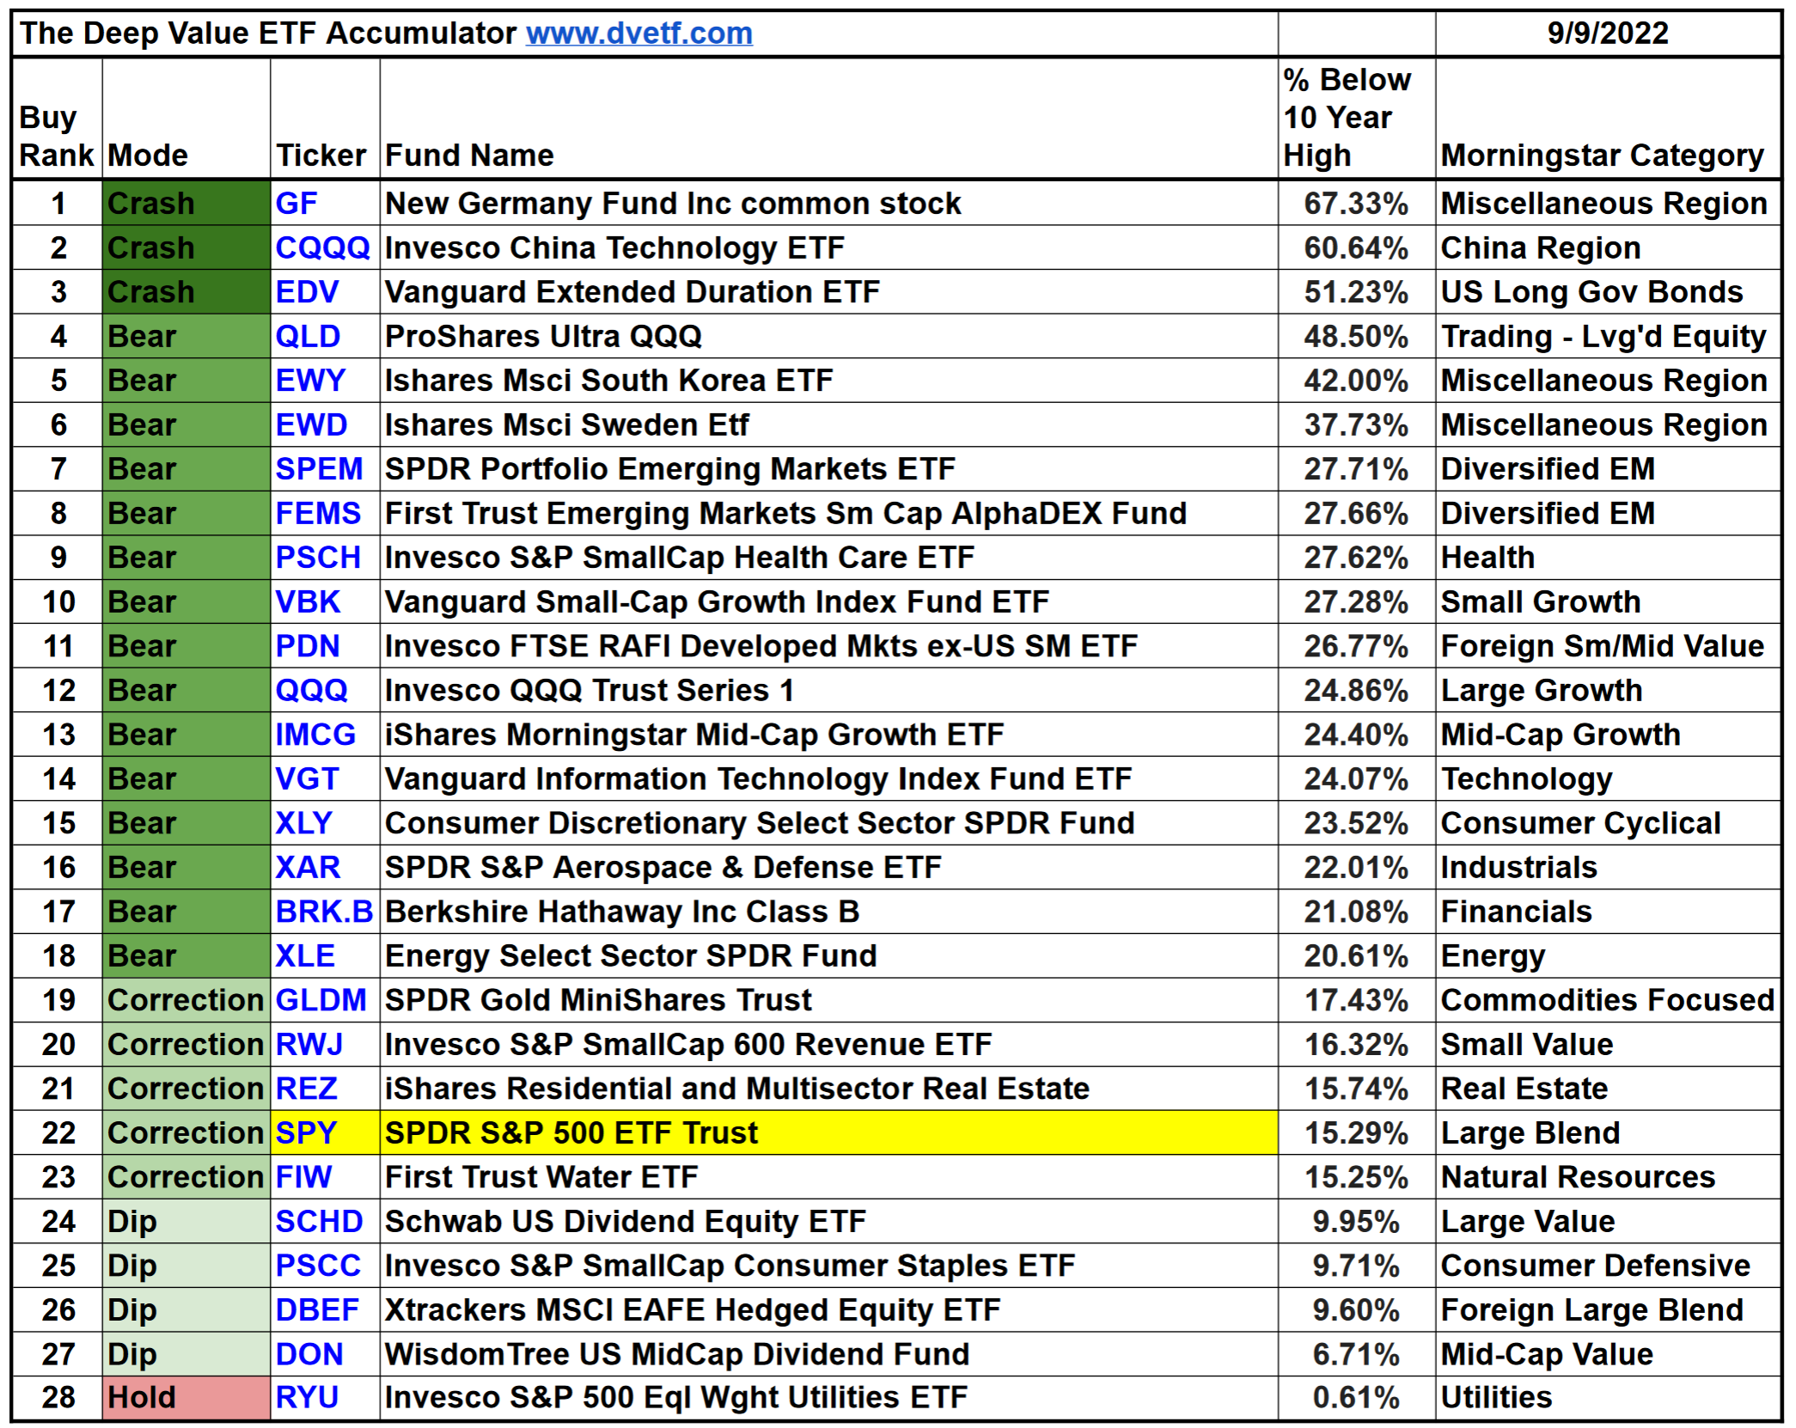The width and height of the screenshot is (1796, 1428).
Task: Select the Fund Name column header
Action: point(829,119)
